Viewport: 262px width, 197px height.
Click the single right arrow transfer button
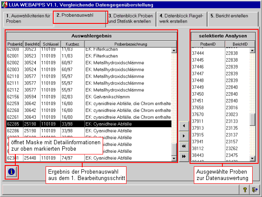pos(183,136)
